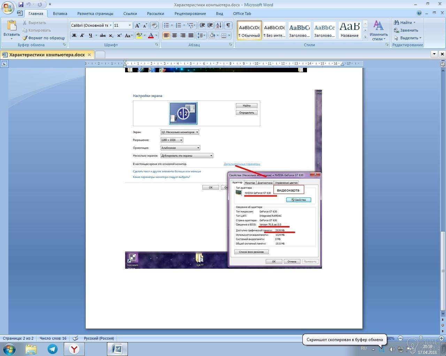This screenshot has width=446, height=356.
Task: Apply strikethrough formatting
Action: (x=102, y=35)
